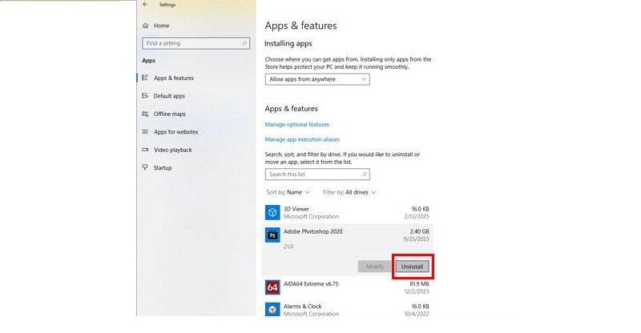Click the Apps sidebar section heading
The width and height of the screenshot is (641, 333).
click(x=149, y=61)
